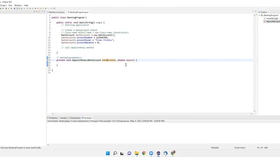Viewport: 280px width, 157px height.
Task: Maximize the left explorer panel
Action: (44, 11)
